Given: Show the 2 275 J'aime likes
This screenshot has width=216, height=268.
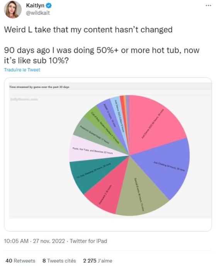Looking at the screenshot, I should pyautogui.click(x=98, y=261).
